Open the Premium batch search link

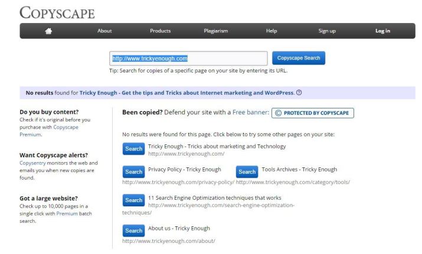(x=67, y=214)
